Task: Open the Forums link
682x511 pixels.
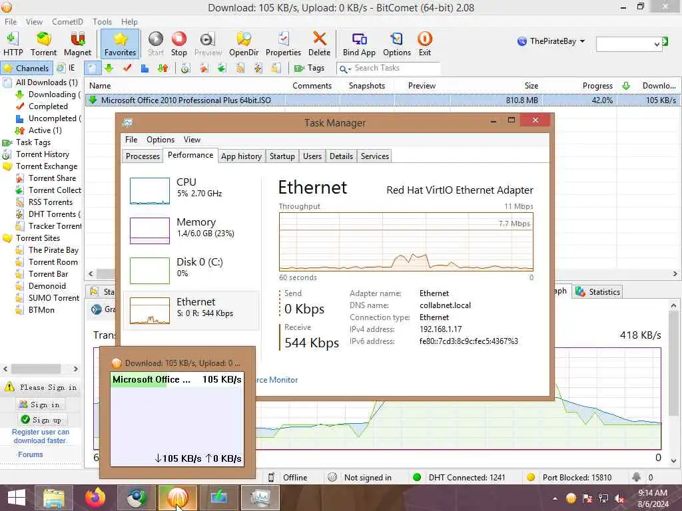Action: [30, 454]
